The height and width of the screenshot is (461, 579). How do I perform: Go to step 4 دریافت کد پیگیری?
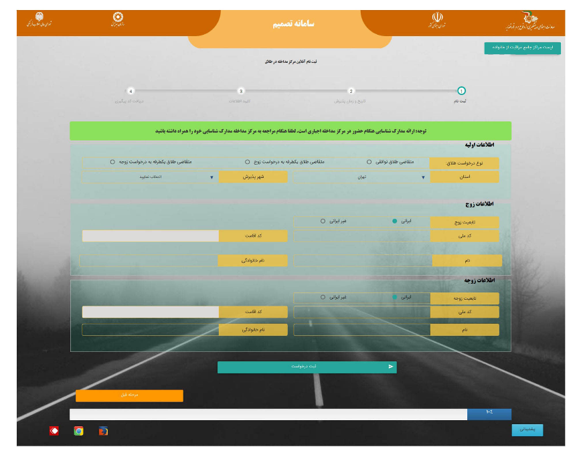coord(131,91)
